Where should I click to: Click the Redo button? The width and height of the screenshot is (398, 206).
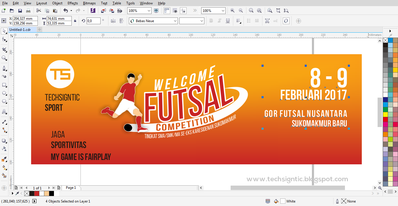[78, 10]
